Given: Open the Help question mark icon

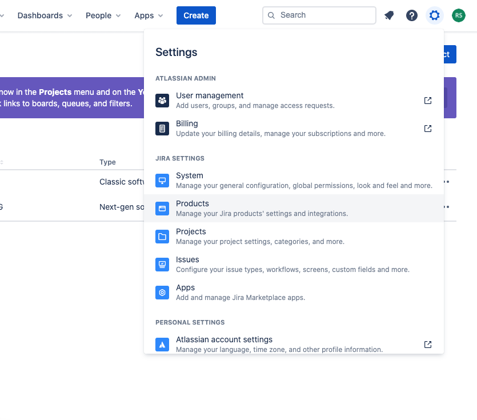Looking at the screenshot, I should pyautogui.click(x=412, y=15).
